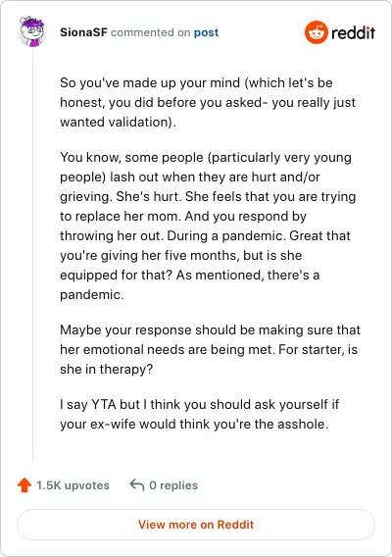The image size is (392, 557).
Task: Click the orange Reddit Snoo logo
Action: point(316,32)
